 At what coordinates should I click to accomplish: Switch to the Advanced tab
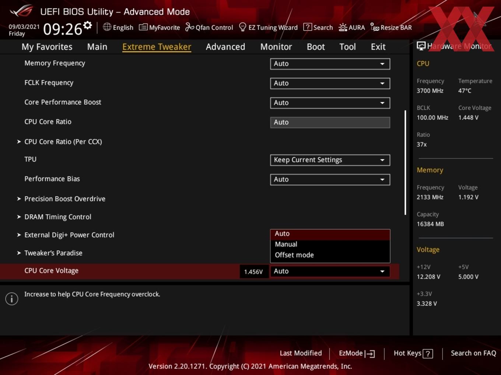[225, 47]
